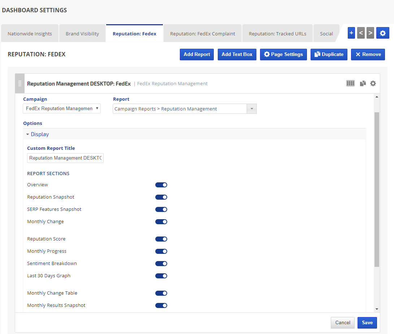Image resolution: width=394 pixels, height=334 pixels.
Task: Open the Reputation: Tracked URLs tab
Action: tap(277, 34)
